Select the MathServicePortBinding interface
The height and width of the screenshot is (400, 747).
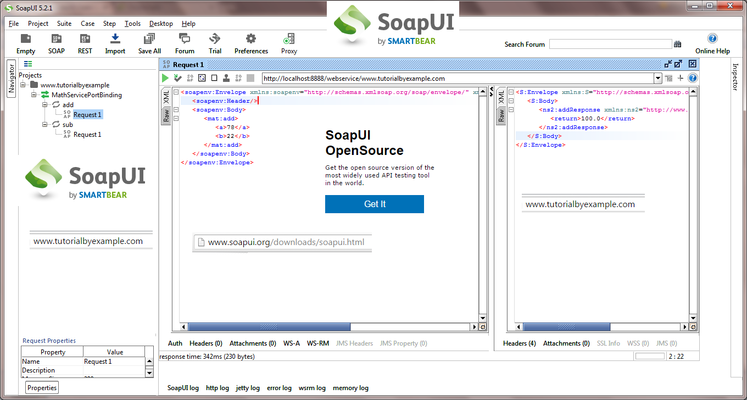pos(87,95)
